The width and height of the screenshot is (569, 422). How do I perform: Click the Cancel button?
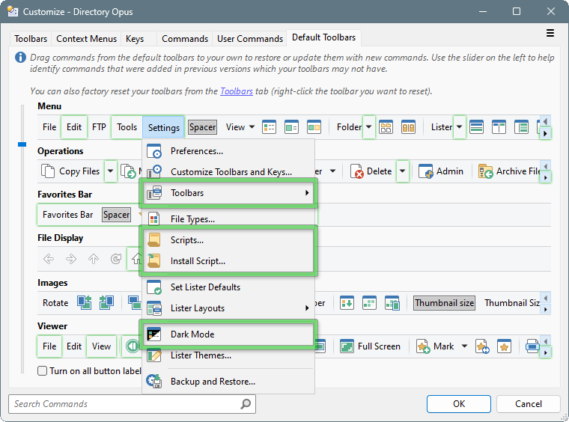click(x=529, y=404)
